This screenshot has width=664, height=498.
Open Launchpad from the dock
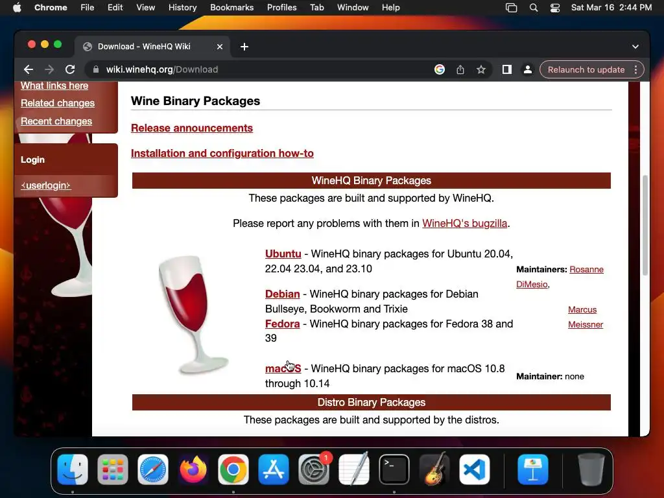click(113, 469)
